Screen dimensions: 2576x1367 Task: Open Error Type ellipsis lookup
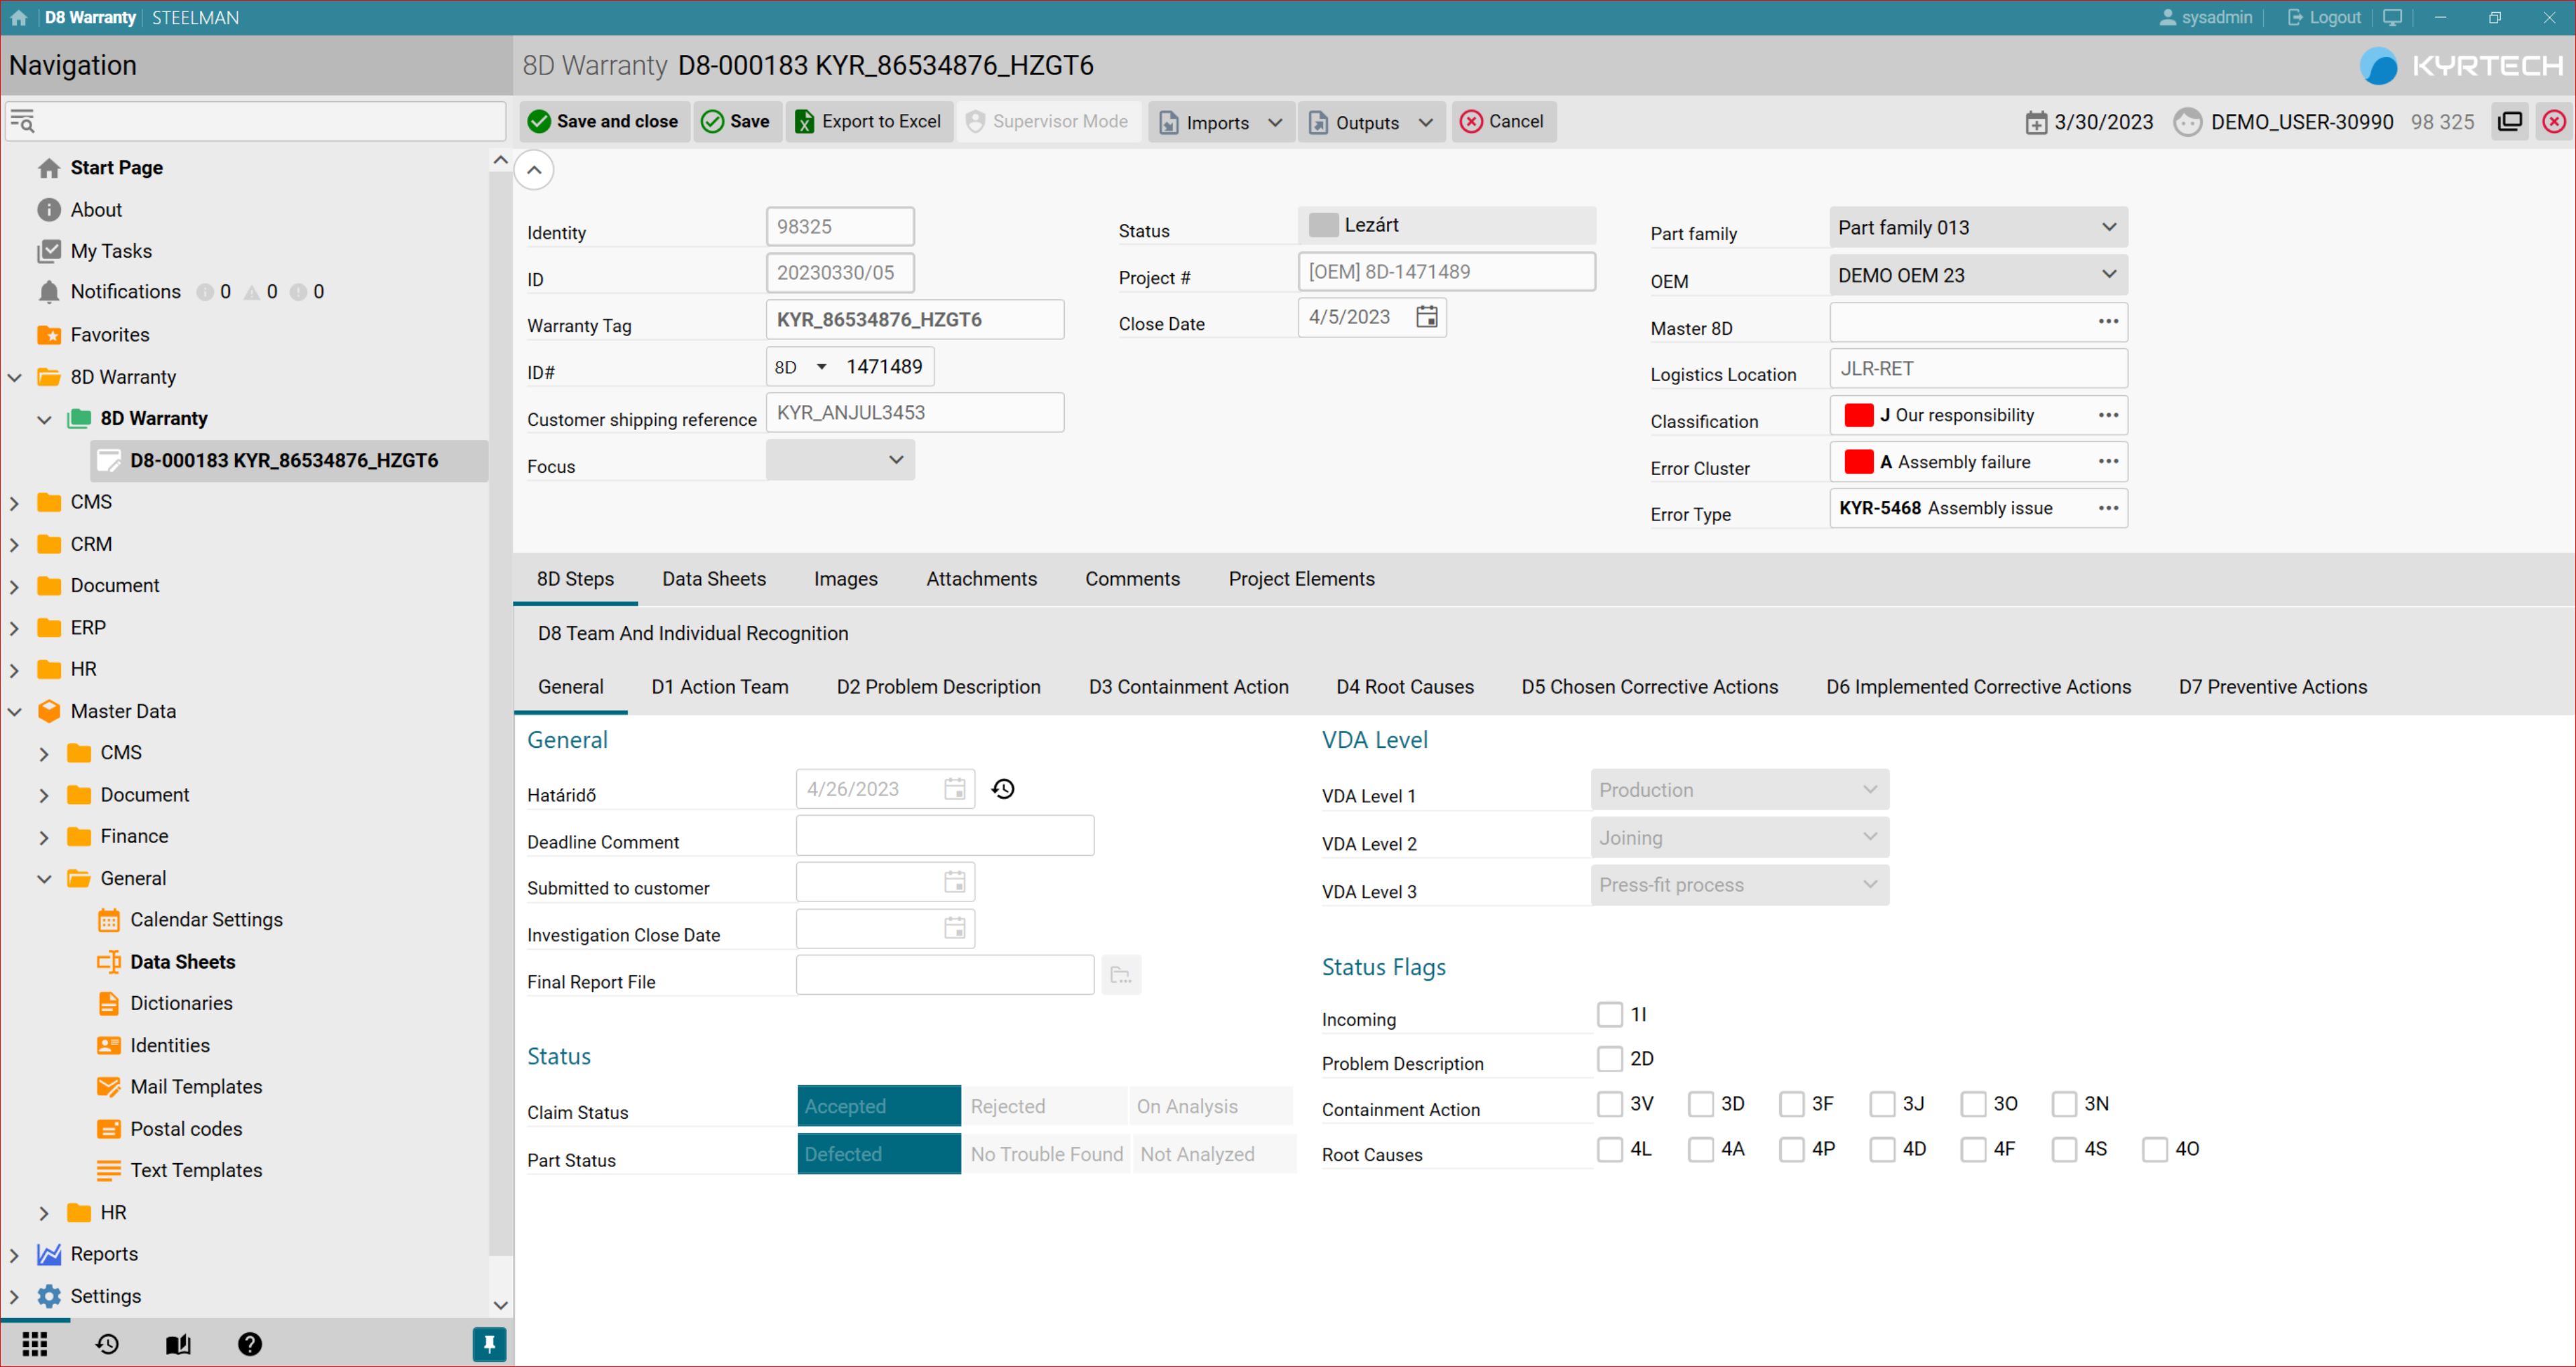(2108, 508)
